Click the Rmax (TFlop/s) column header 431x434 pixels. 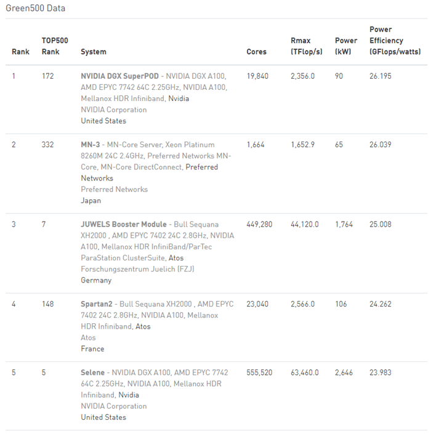pos(306,46)
